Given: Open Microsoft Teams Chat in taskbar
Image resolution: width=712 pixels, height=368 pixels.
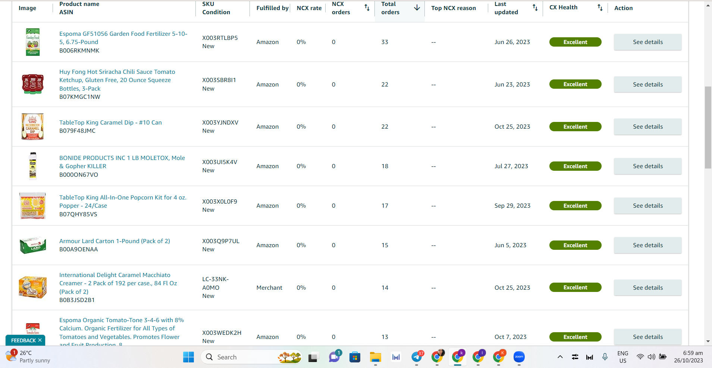Looking at the screenshot, I should click(334, 357).
